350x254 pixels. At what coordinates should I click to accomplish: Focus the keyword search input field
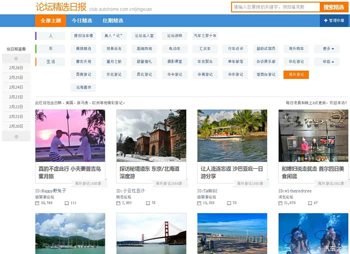click(x=275, y=7)
